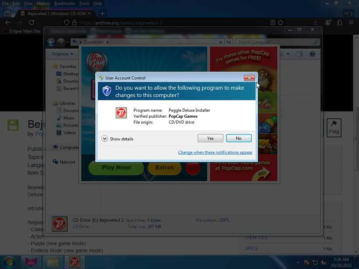Image resolution: width=359 pixels, height=269 pixels.
Task: Toggle reader view icon in address bar
Action: (272, 22)
